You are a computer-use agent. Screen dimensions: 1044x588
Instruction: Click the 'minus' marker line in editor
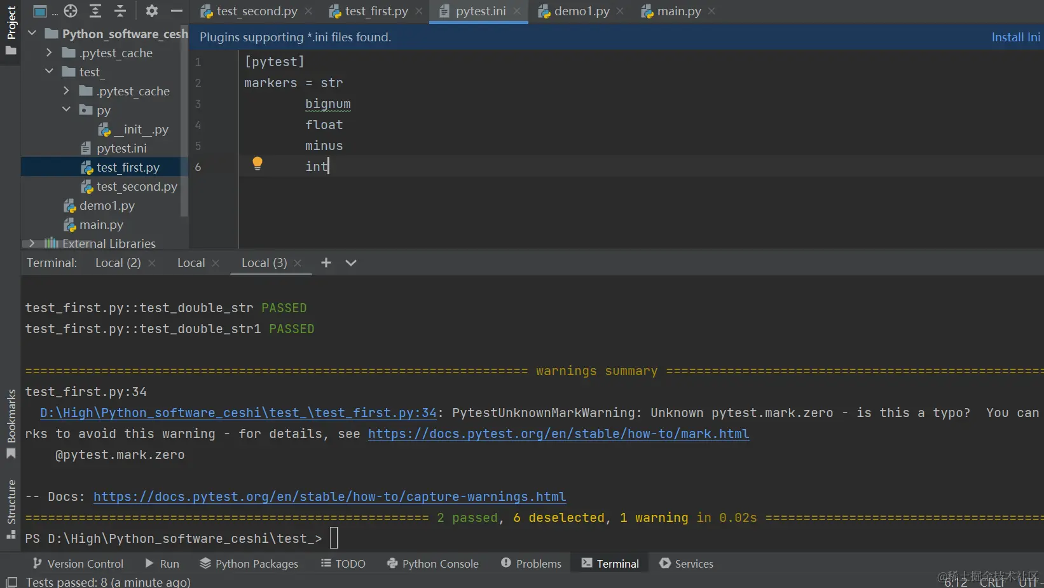point(324,146)
